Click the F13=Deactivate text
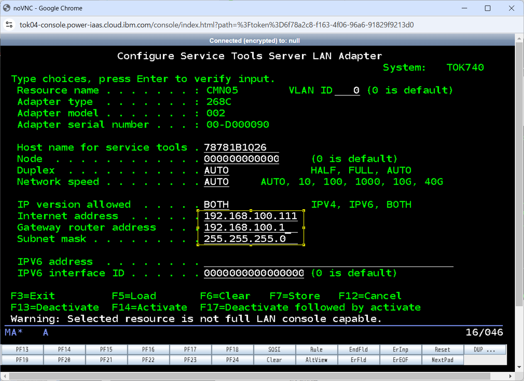The width and height of the screenshot is (524, 381). coord(55,307)
